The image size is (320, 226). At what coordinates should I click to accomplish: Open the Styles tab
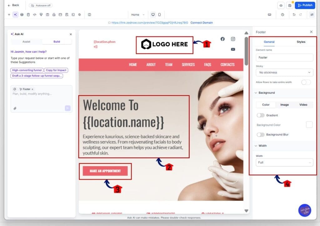coord(301,42)
